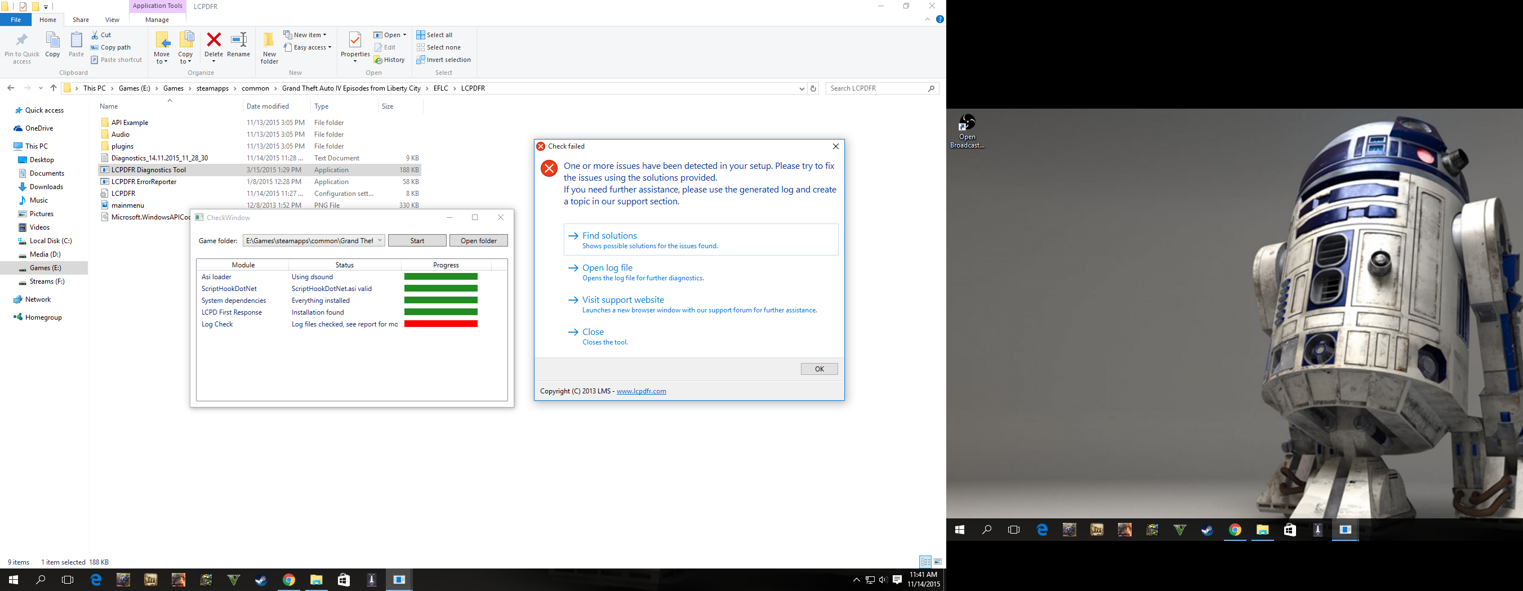
Task: Go back using the Explorer back arrow
Action: pos(11,88)
